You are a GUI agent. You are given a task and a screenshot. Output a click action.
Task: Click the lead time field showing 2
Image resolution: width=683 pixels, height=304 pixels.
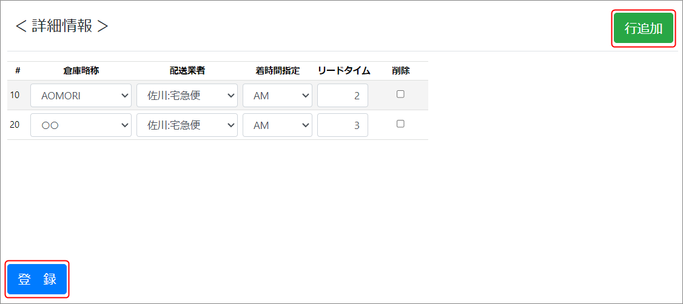coord(342,96)
